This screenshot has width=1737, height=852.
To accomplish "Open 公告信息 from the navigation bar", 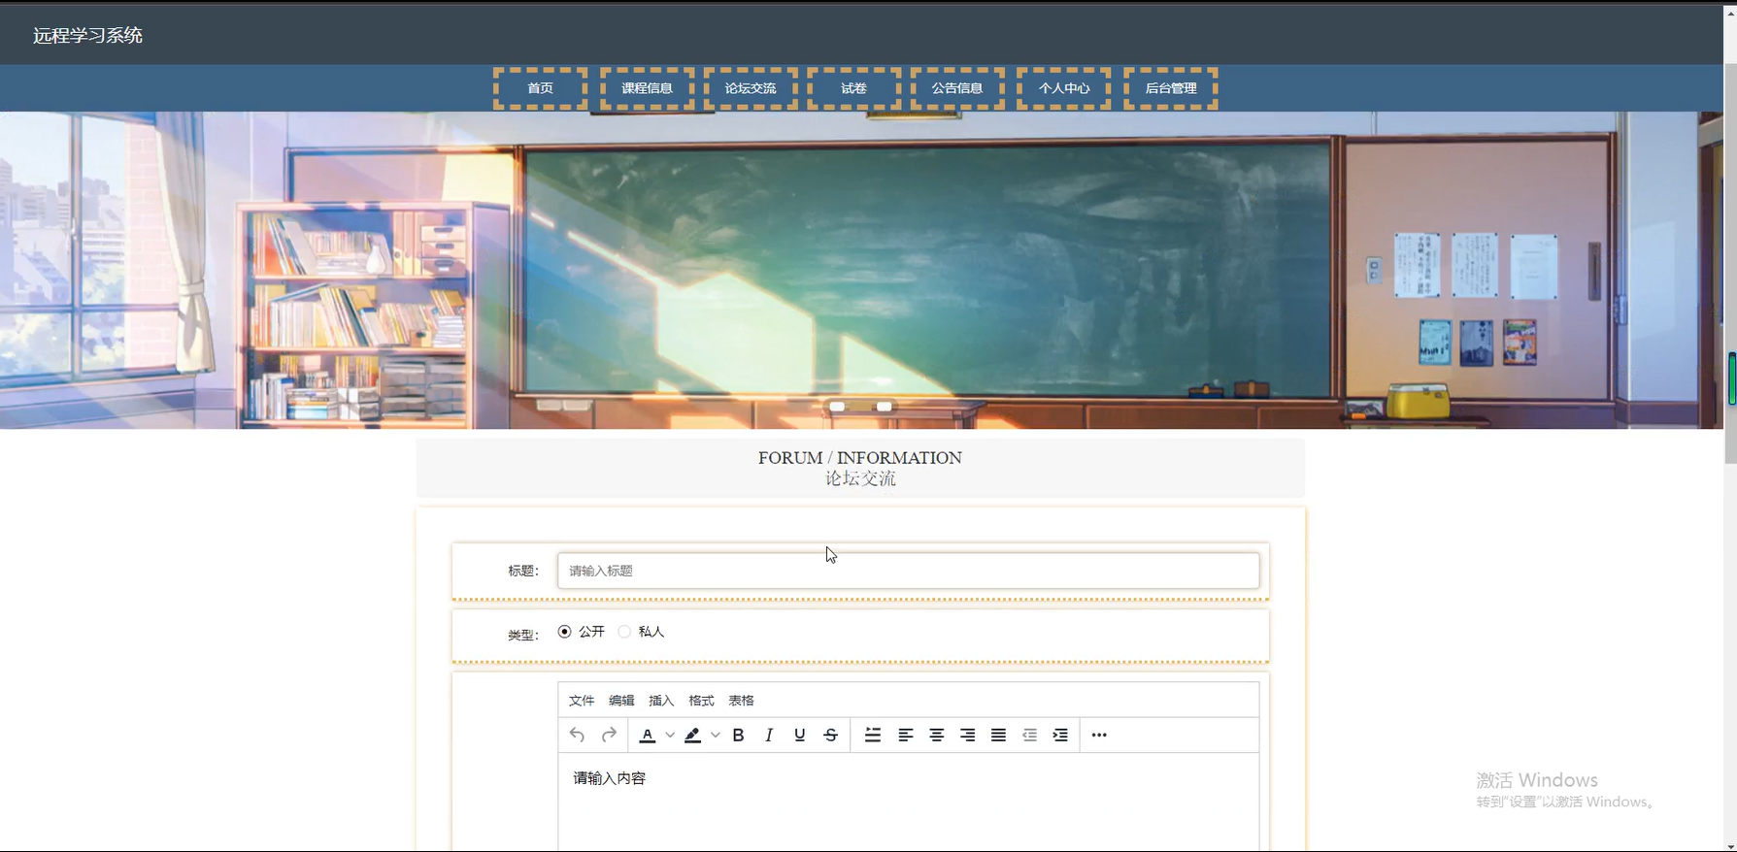I will [957, 88].
